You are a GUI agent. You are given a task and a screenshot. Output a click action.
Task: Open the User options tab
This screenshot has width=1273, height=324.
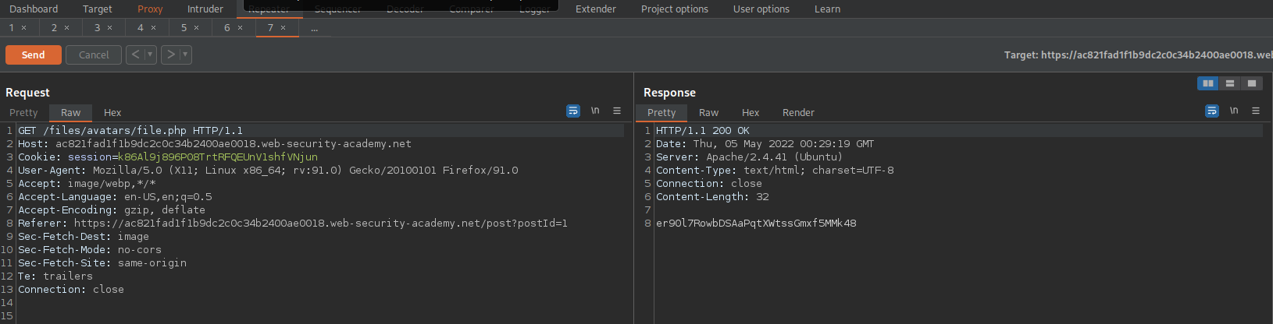761,9
